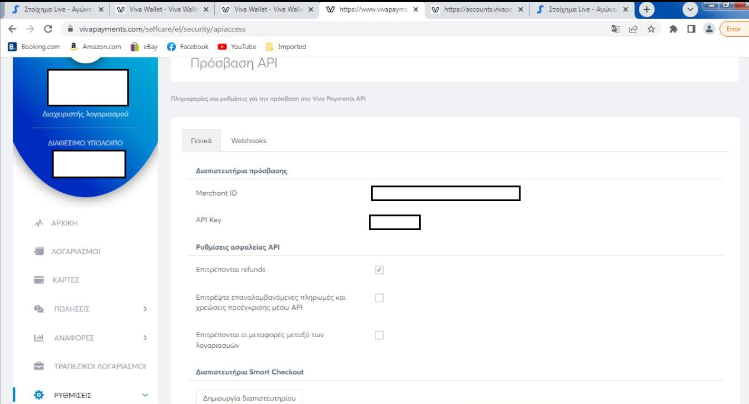
Task: Bookmark this page with the star icon
Action: pos(651,29)
